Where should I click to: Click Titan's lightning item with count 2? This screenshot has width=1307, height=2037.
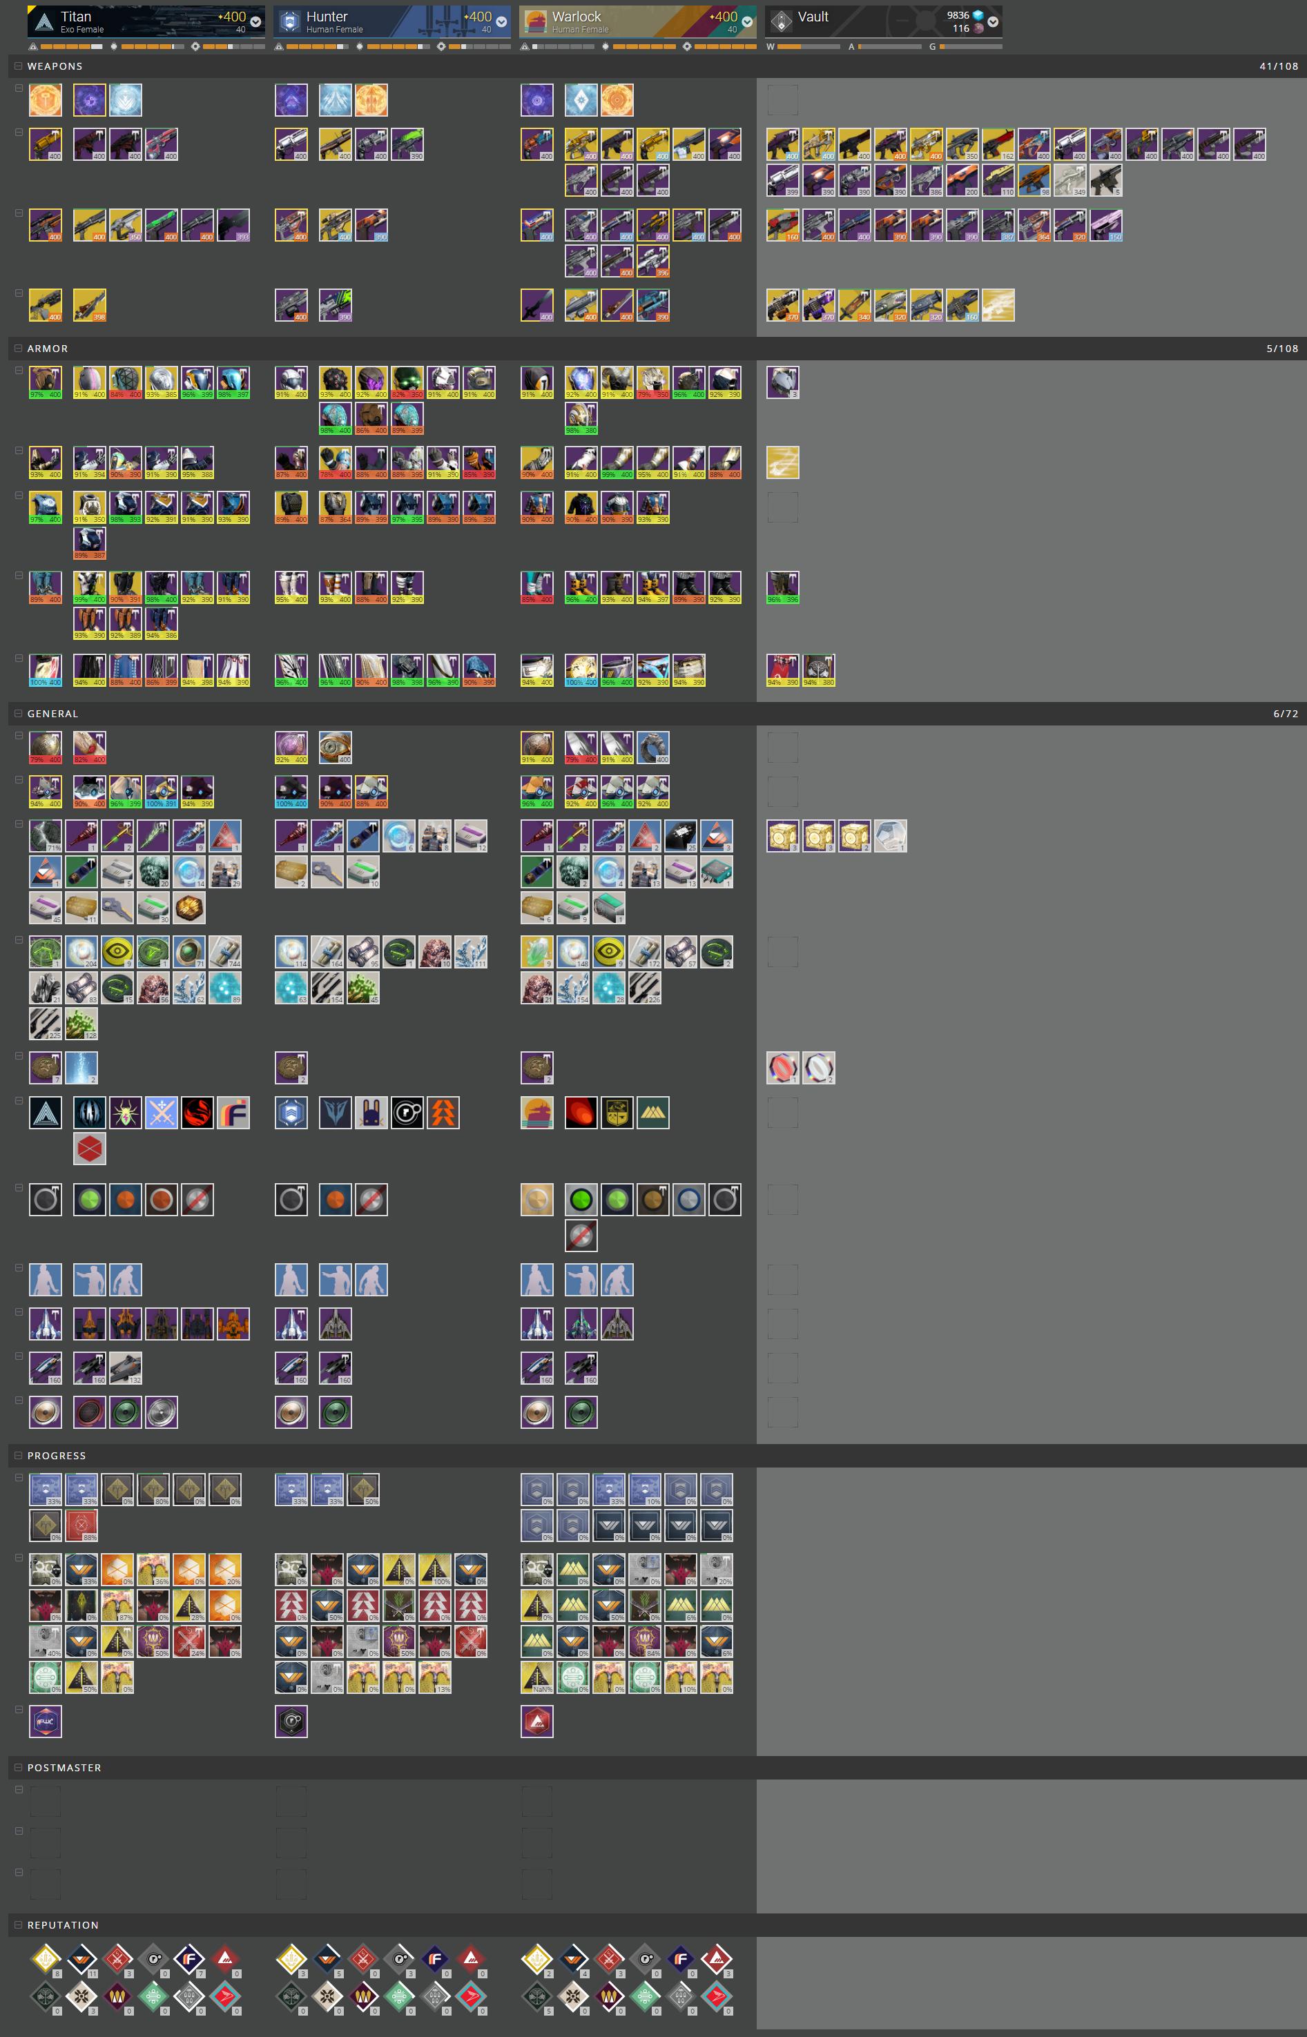click(81, 1068)
